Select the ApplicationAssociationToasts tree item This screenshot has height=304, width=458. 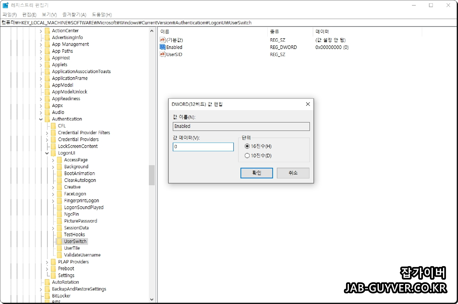point(81,71)
